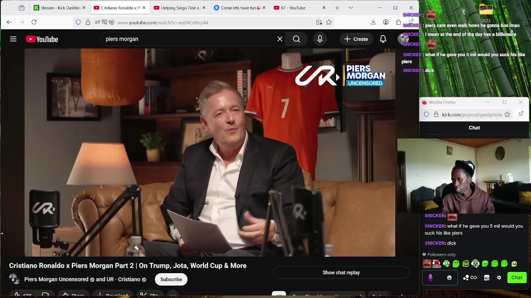Open the Firefox account icon
Image resolution: width=531 pixels, height=298 pixels.
pyautogui.click(x=386, y=22)
